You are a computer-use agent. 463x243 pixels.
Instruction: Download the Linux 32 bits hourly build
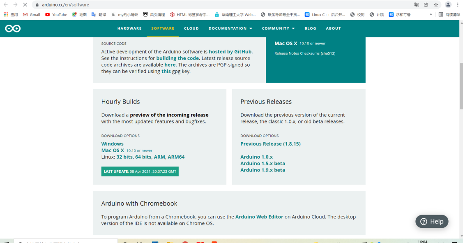coord(124,157)
